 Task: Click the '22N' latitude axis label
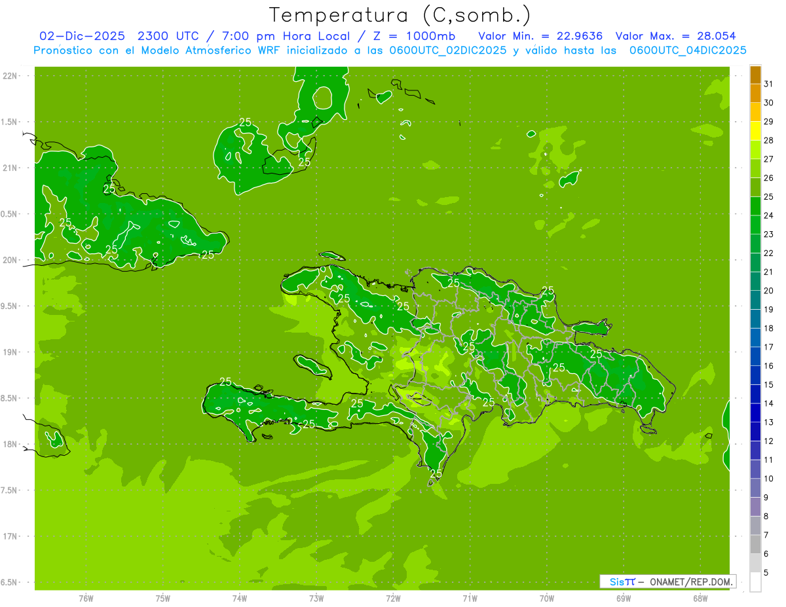pos(9,76)
